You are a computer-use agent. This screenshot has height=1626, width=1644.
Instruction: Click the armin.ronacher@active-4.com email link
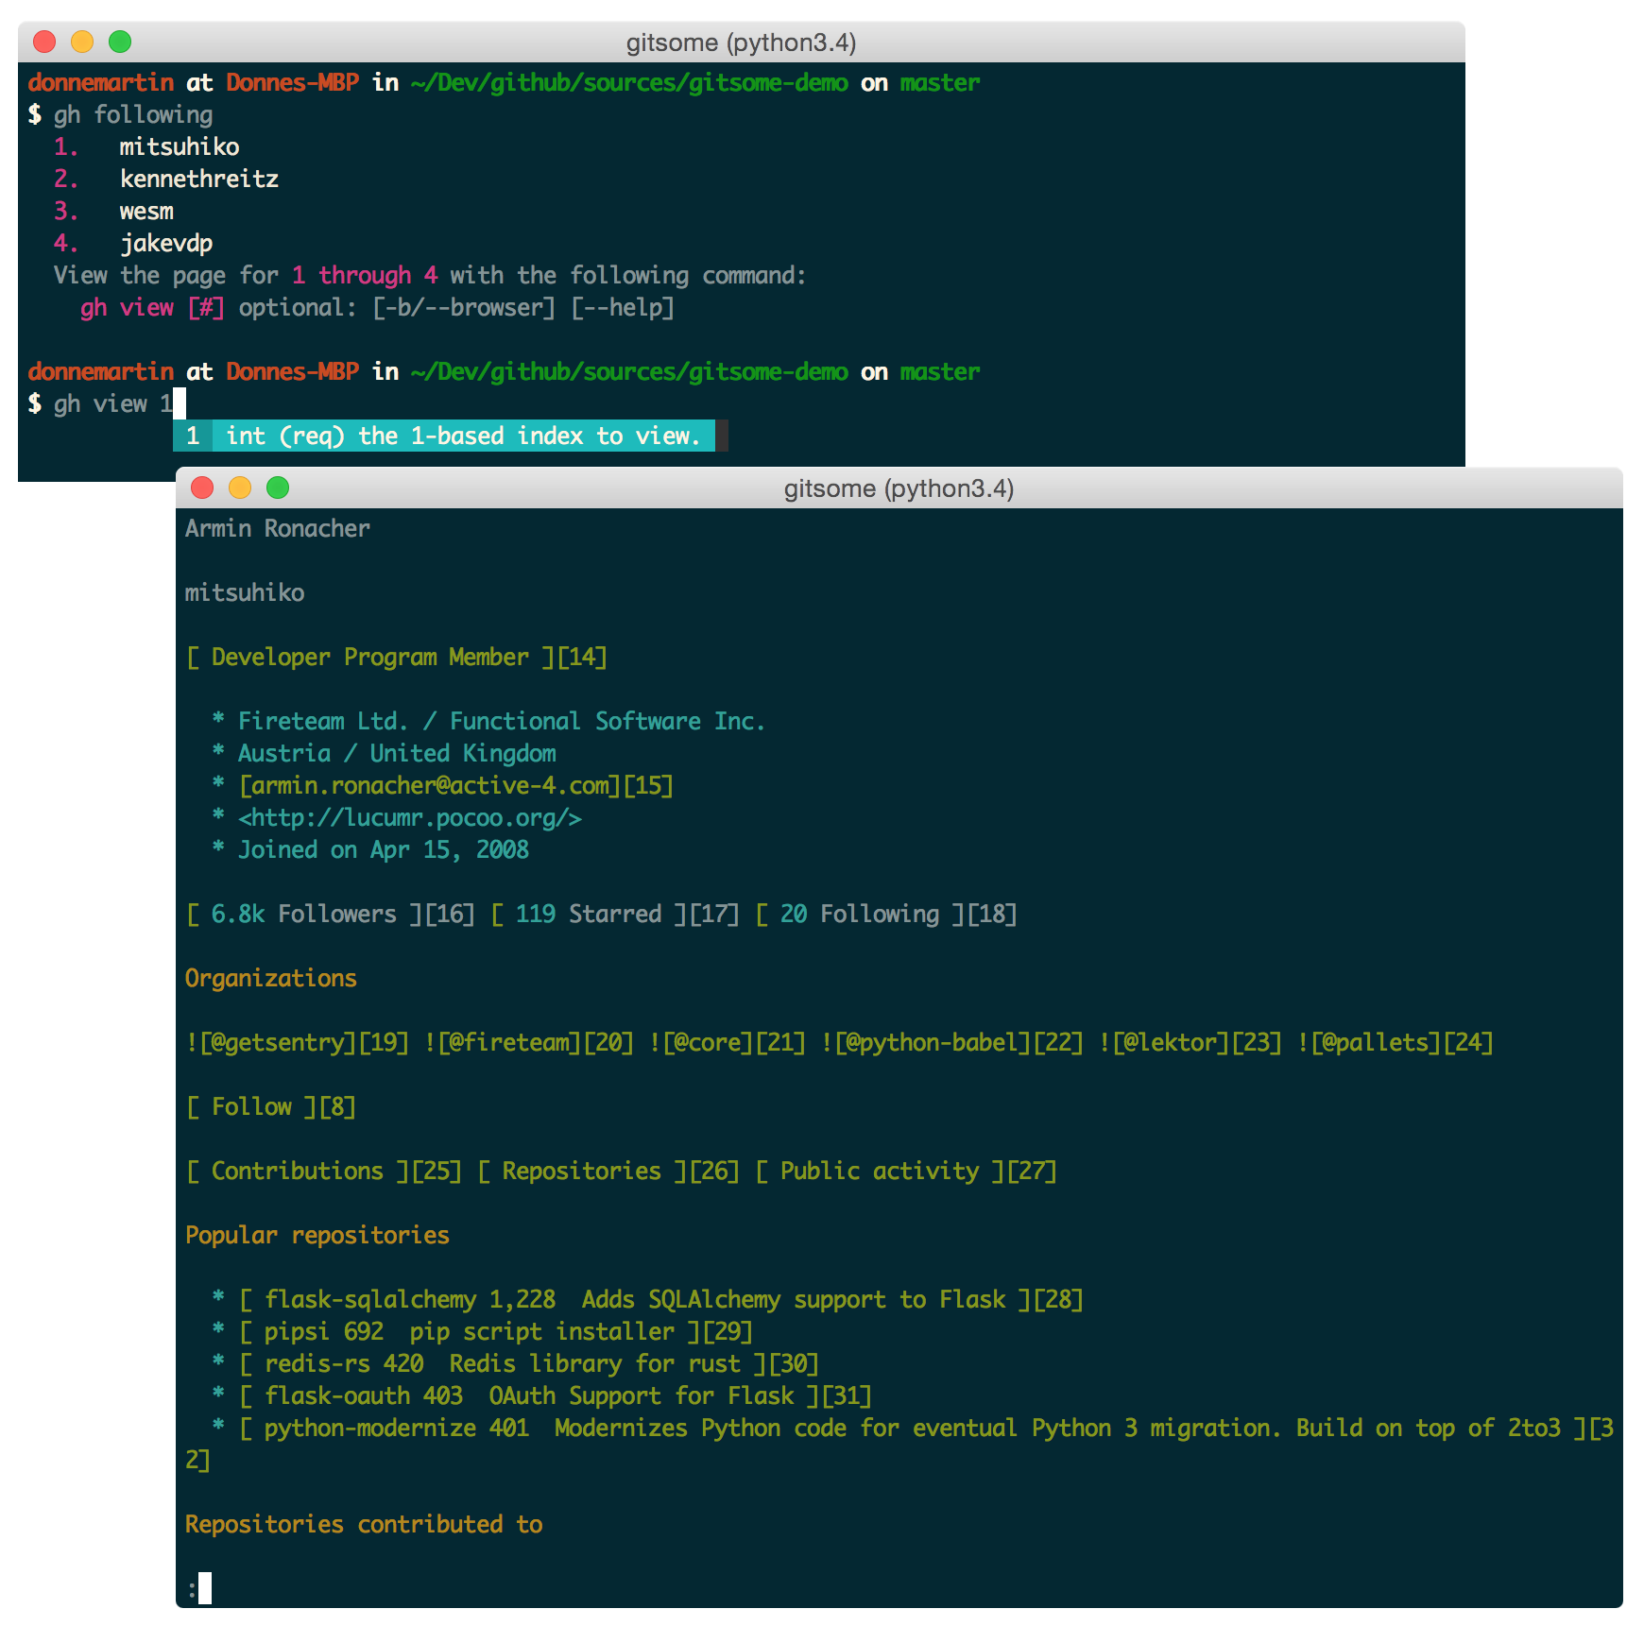click(x=456, y=785)
